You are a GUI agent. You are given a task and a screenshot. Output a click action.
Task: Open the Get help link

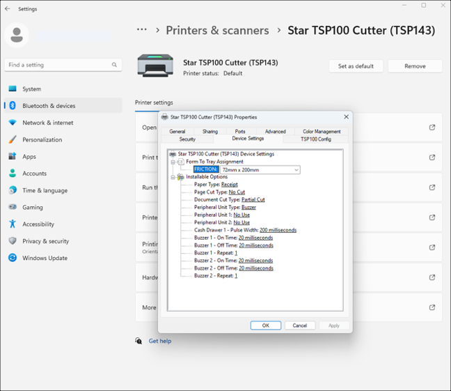[x=160, y=341]
